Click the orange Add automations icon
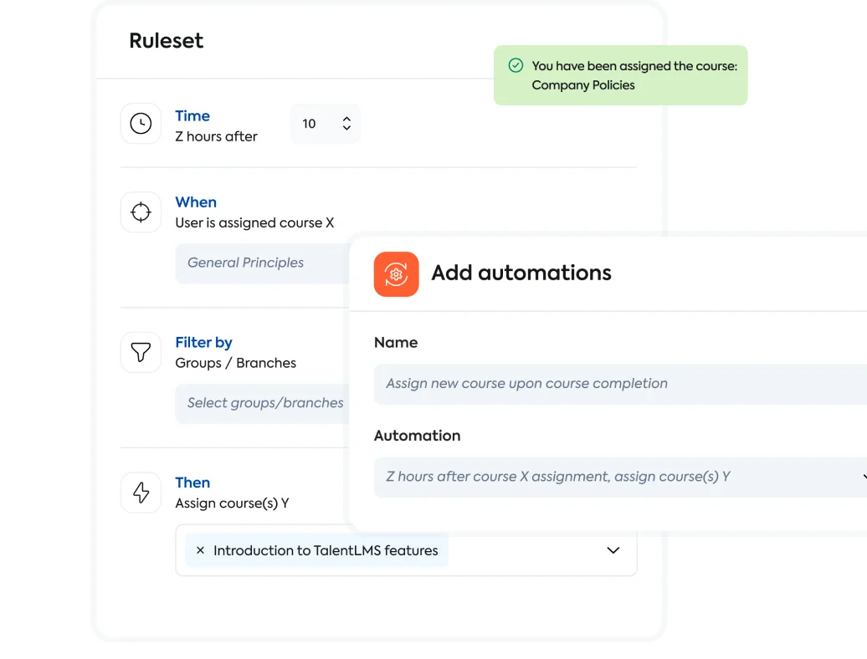Image resolution: width=867 pixels, height=659 pixels. tap(396, 273)
